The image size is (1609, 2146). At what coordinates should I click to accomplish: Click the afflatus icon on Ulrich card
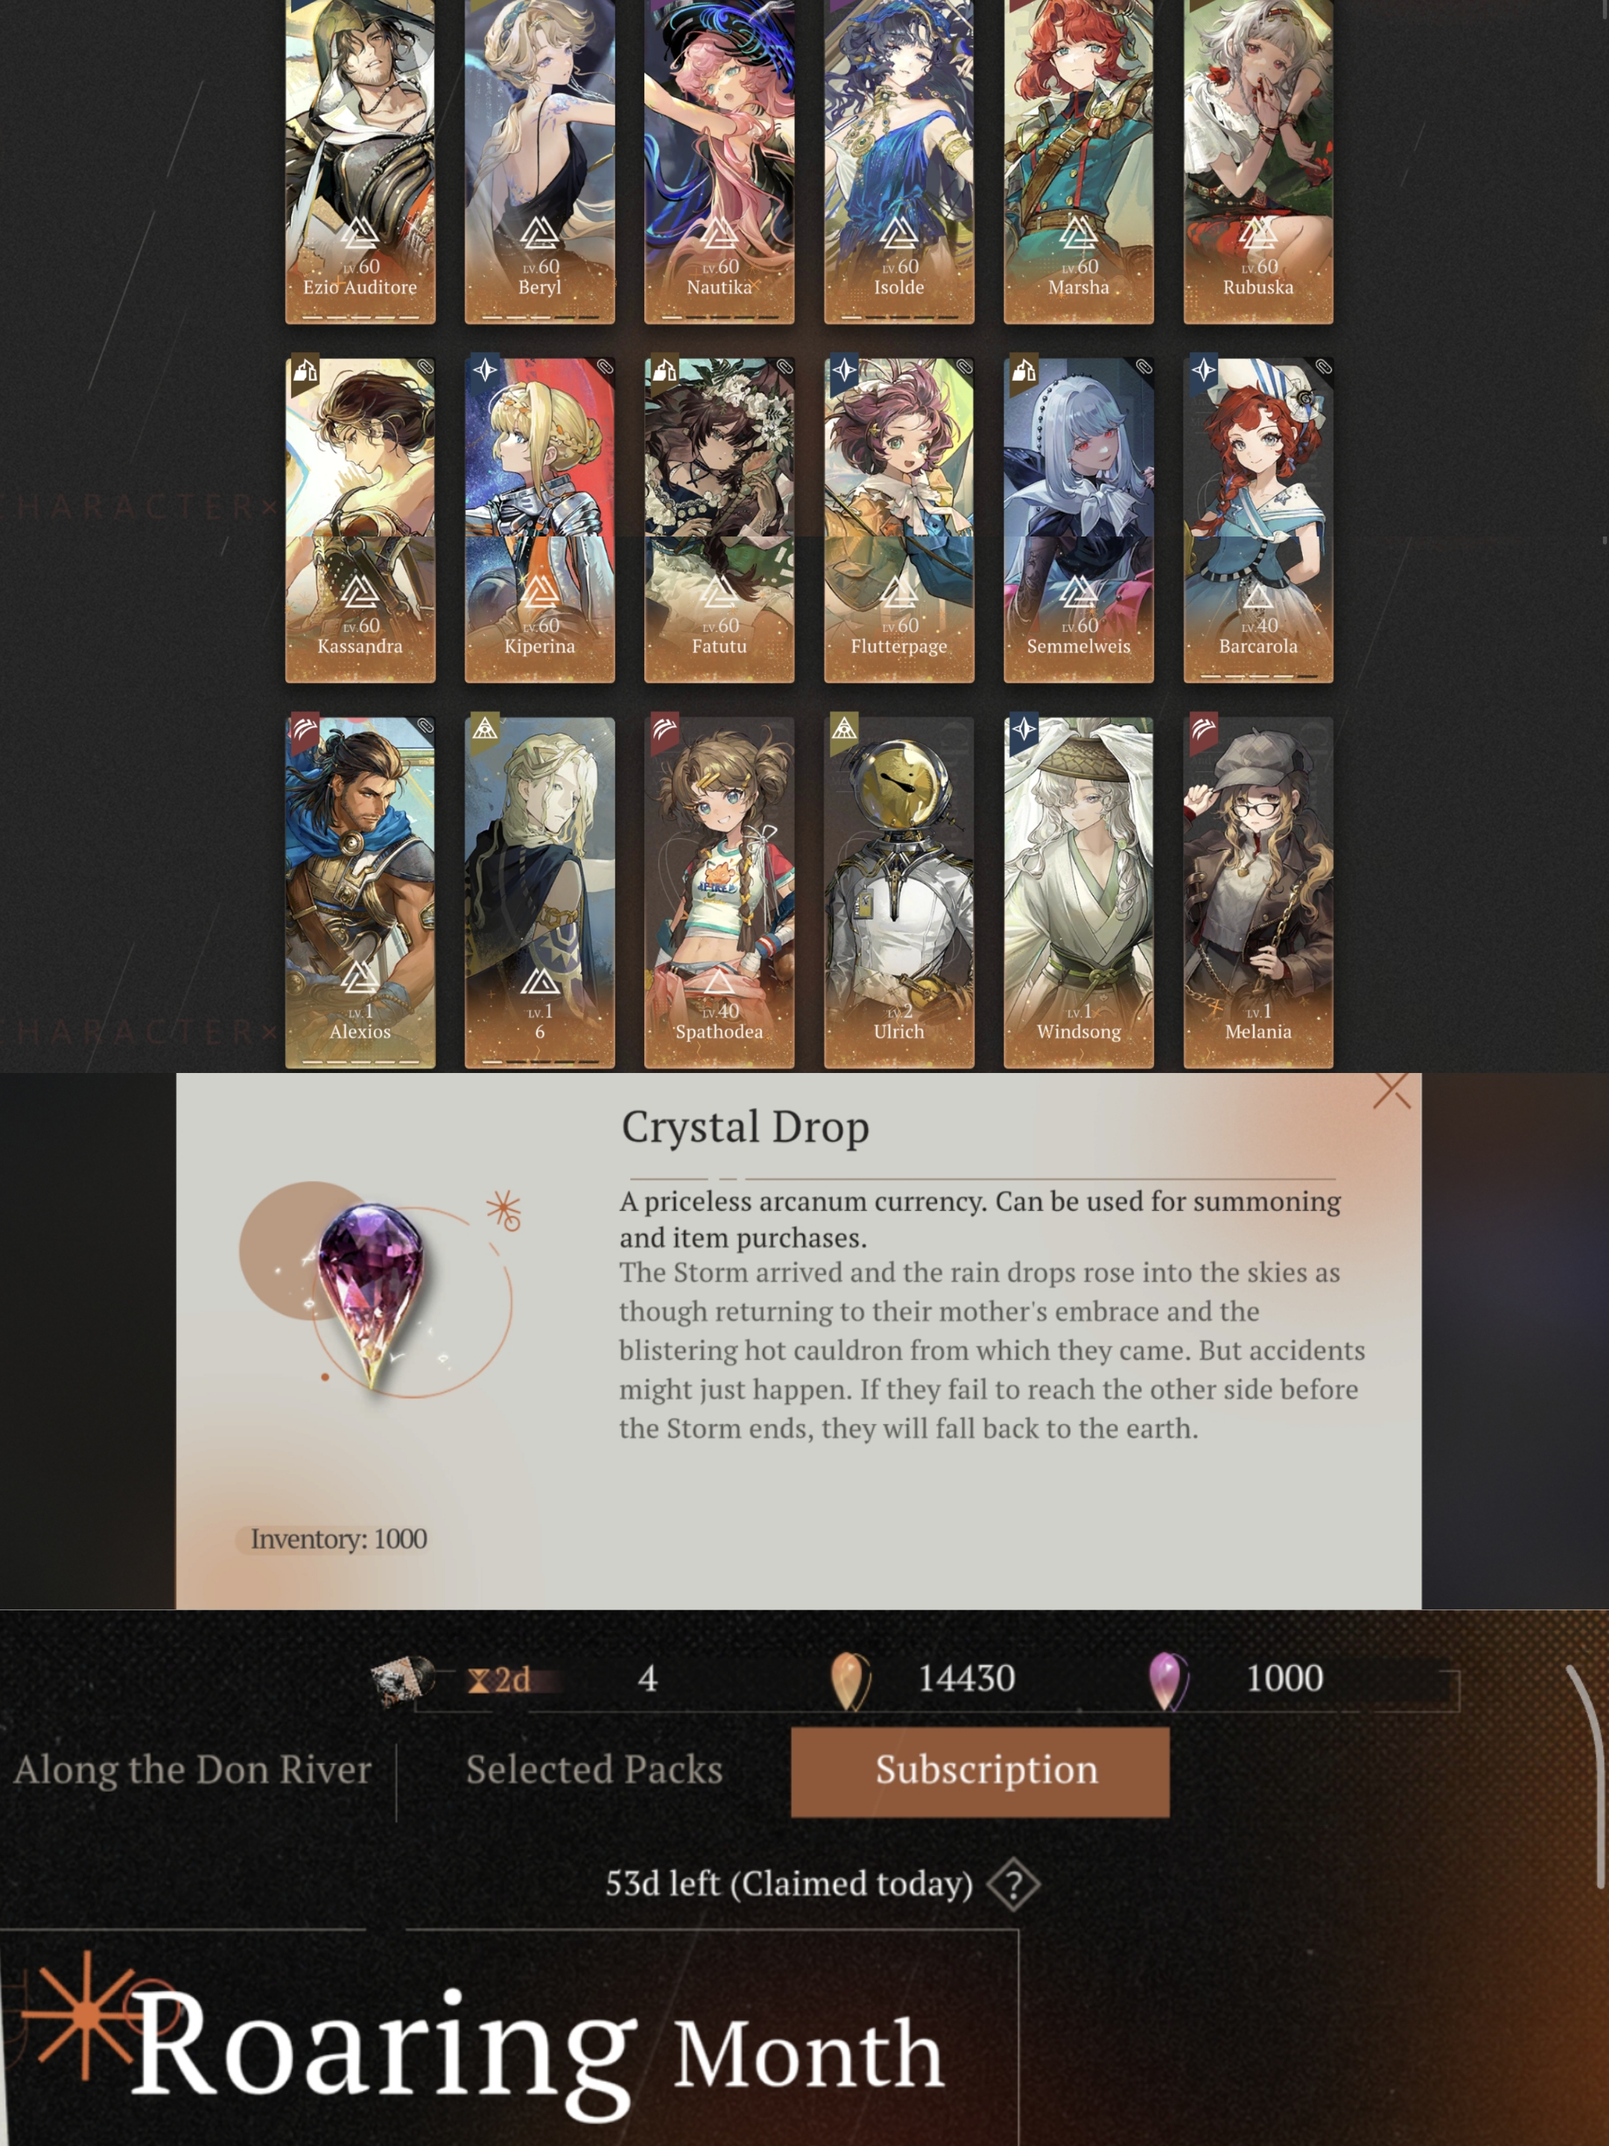tap(844, 729)
